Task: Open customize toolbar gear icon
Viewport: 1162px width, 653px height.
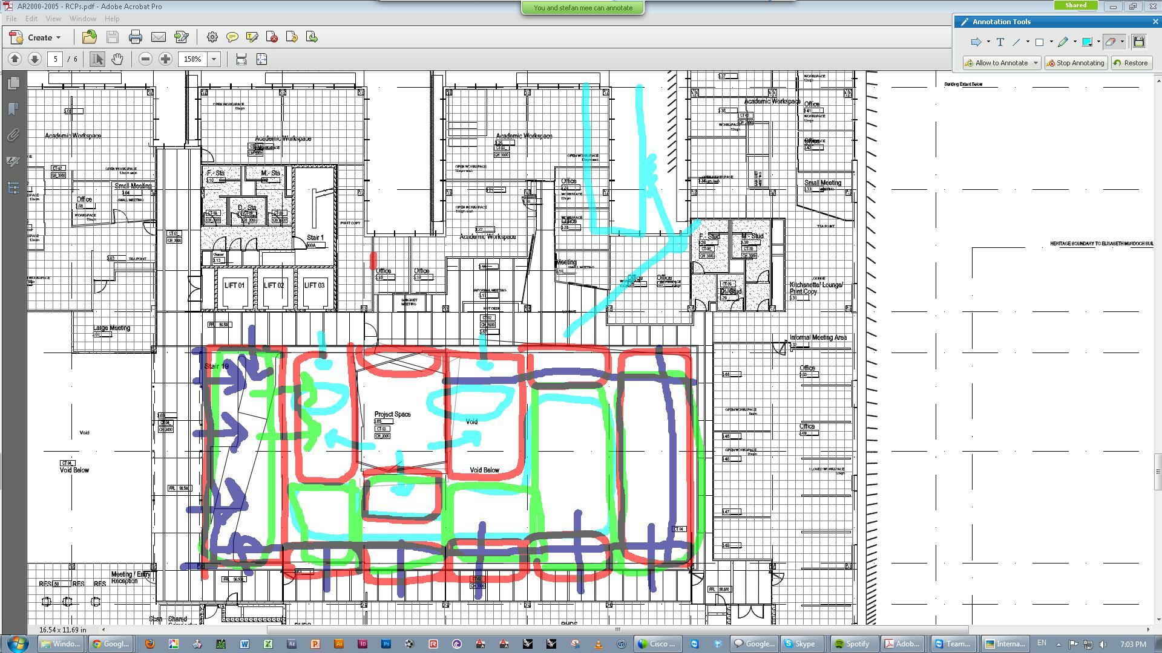Action: click(212, 37)
